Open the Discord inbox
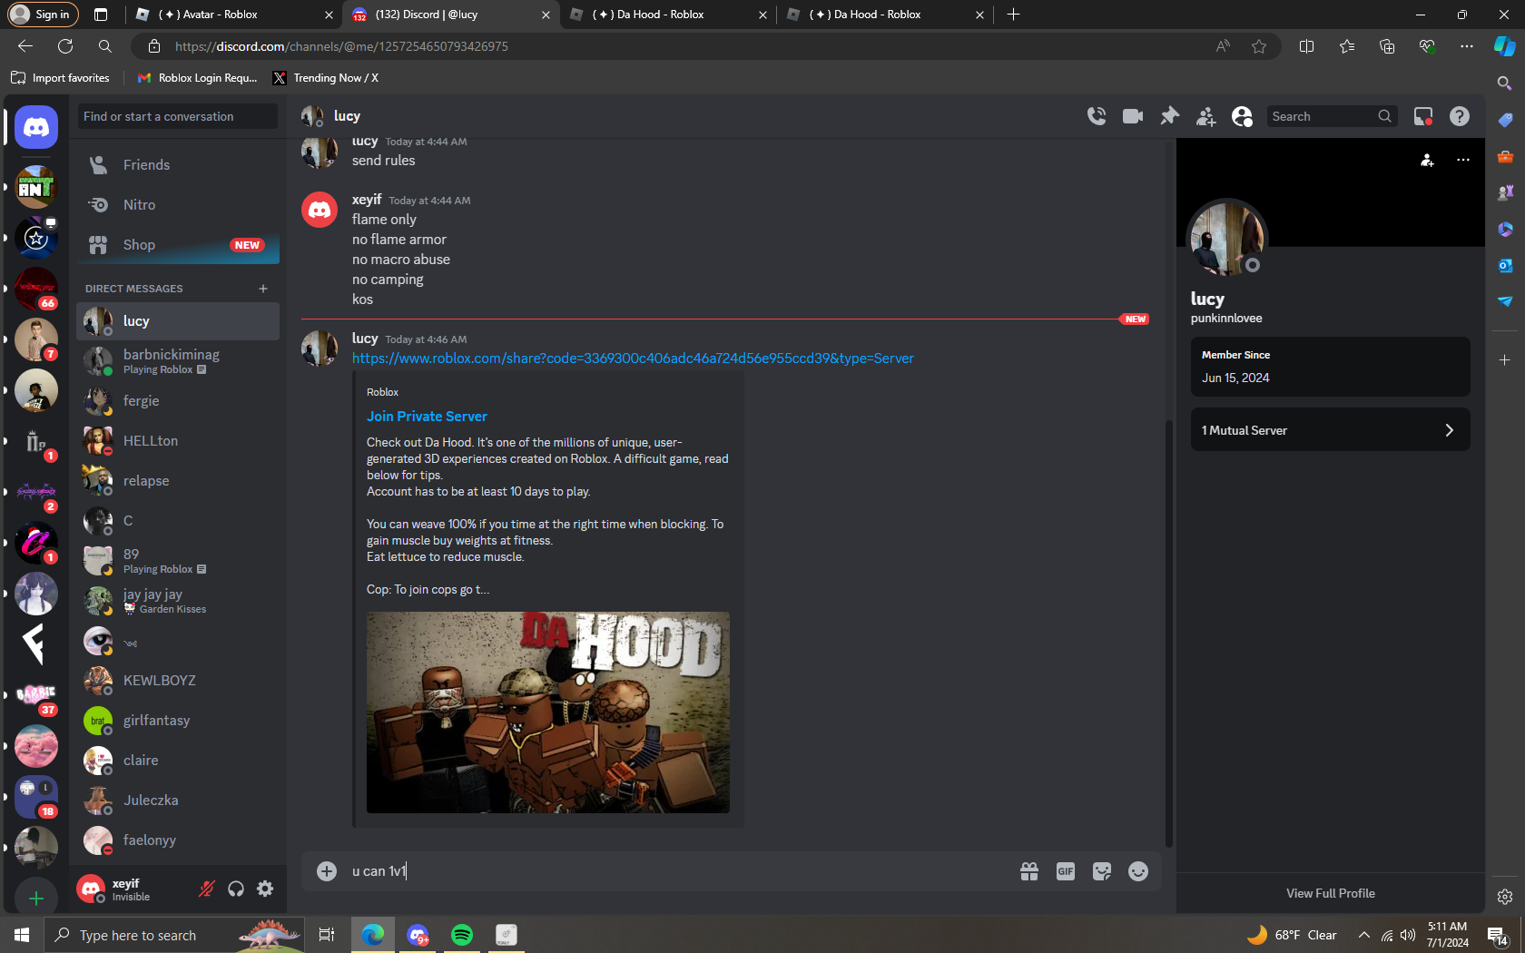This screenshot has width=1525, height=953. pos(1423,116)
